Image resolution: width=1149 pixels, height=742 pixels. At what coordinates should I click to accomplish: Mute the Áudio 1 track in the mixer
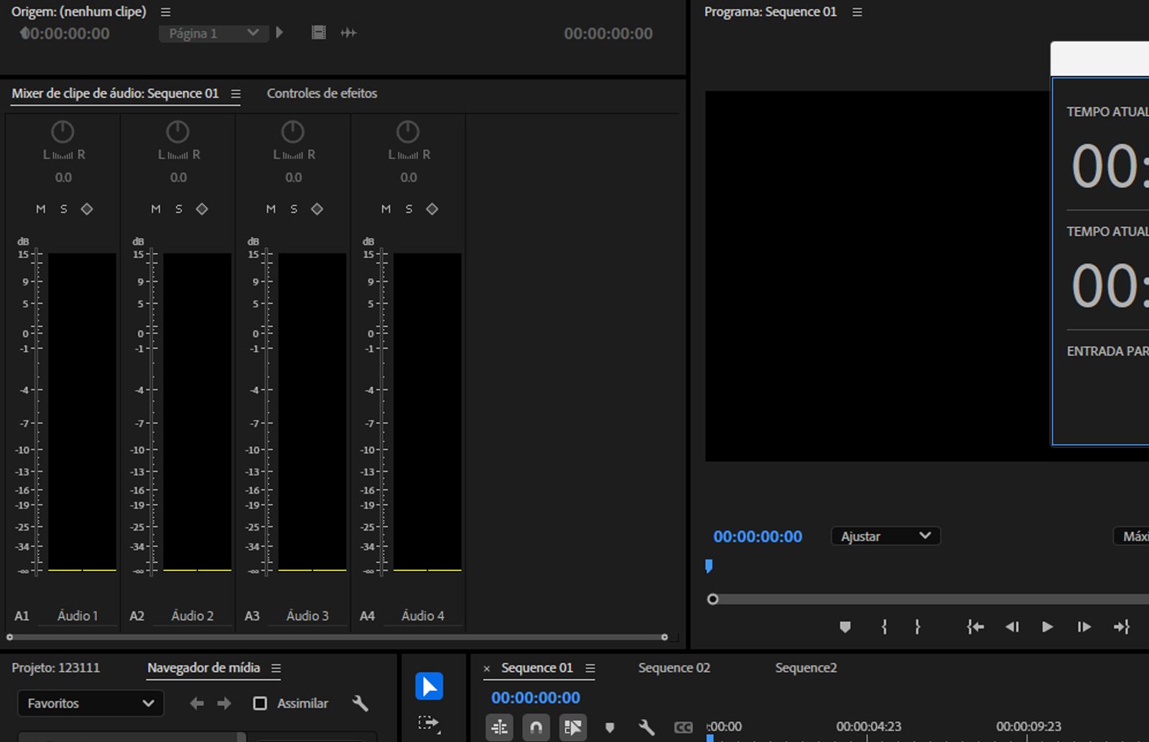tap(40, 209)
